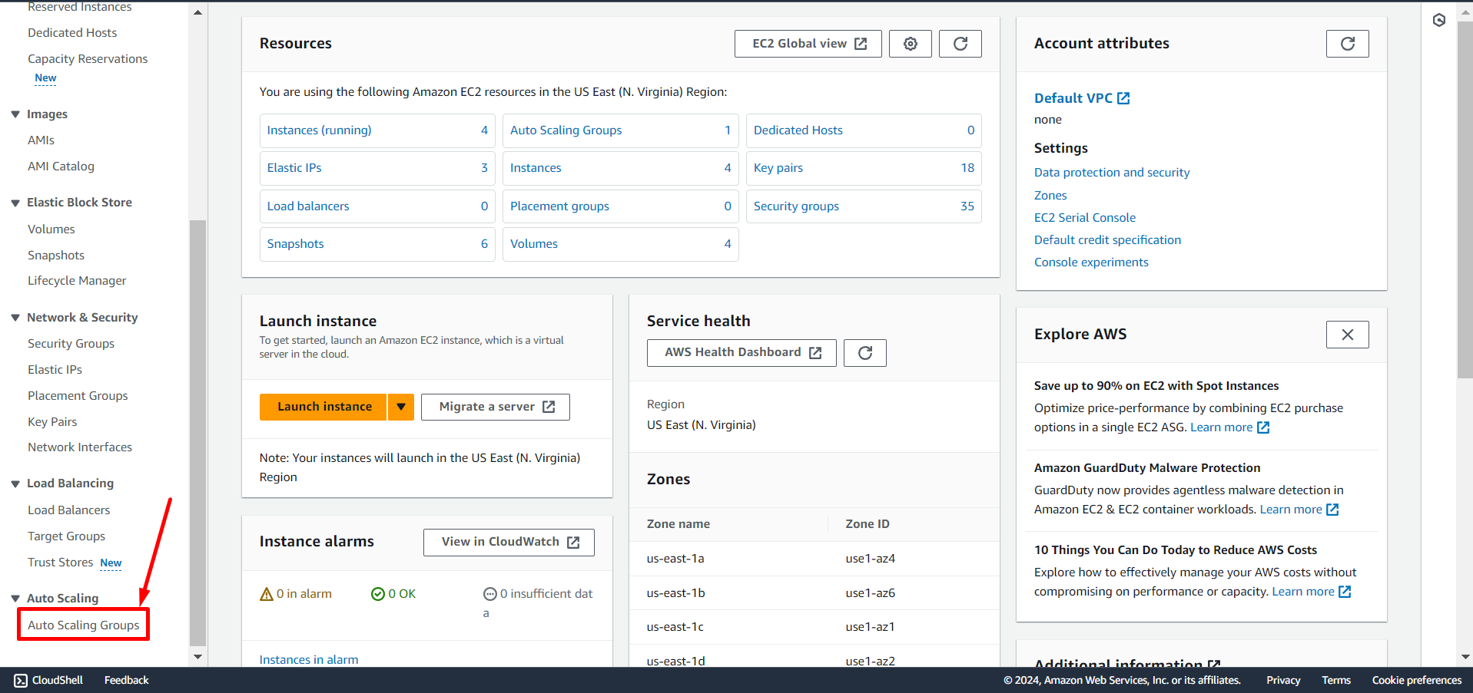Open CloudShell from the footer
This screenshot has height=693, width=1473.
48,680
